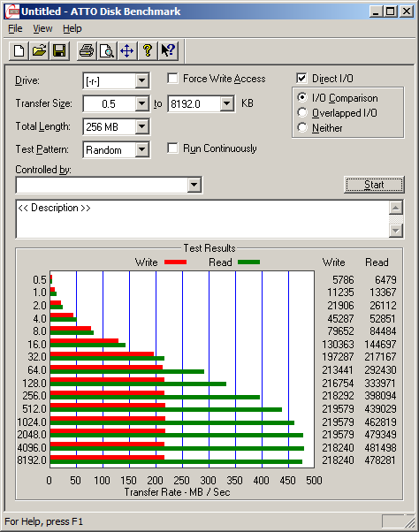Image resolution: width=419 pixels, height=532 pixels.
Task: Maximize the ATTO Disk Benchmark window
Action: click(391, 11)
